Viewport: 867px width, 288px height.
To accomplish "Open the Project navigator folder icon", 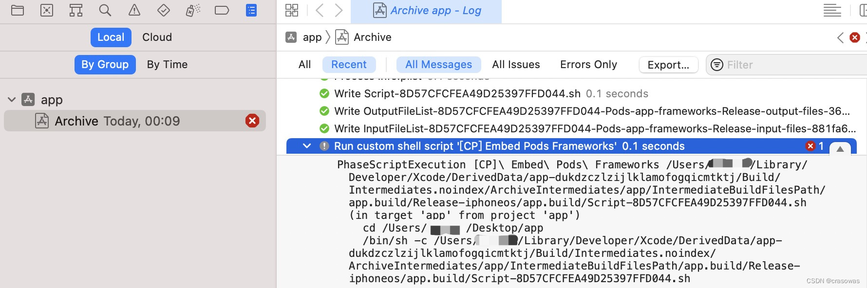I will [18, 10].
